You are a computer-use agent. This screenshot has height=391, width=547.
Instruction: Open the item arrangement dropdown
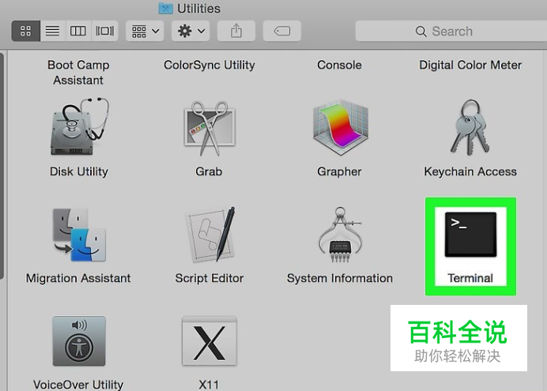(145, 31)
